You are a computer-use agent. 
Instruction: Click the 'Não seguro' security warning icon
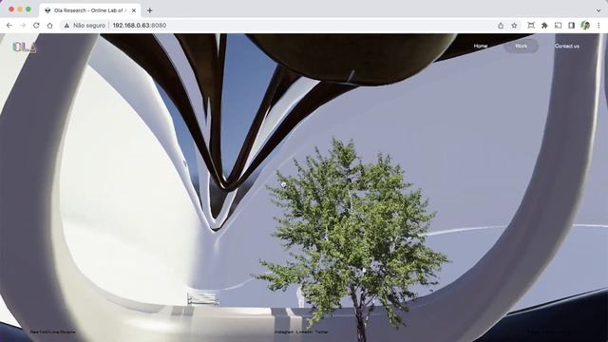[x=66, y=26]
